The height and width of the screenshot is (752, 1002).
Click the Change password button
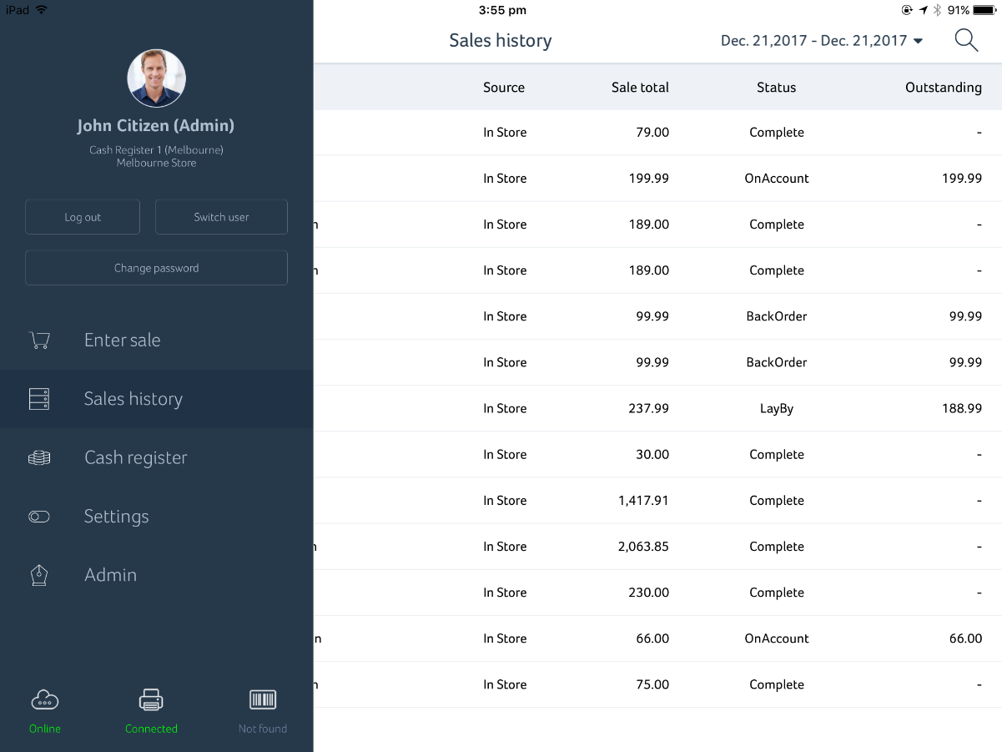(x=157, y=268)
